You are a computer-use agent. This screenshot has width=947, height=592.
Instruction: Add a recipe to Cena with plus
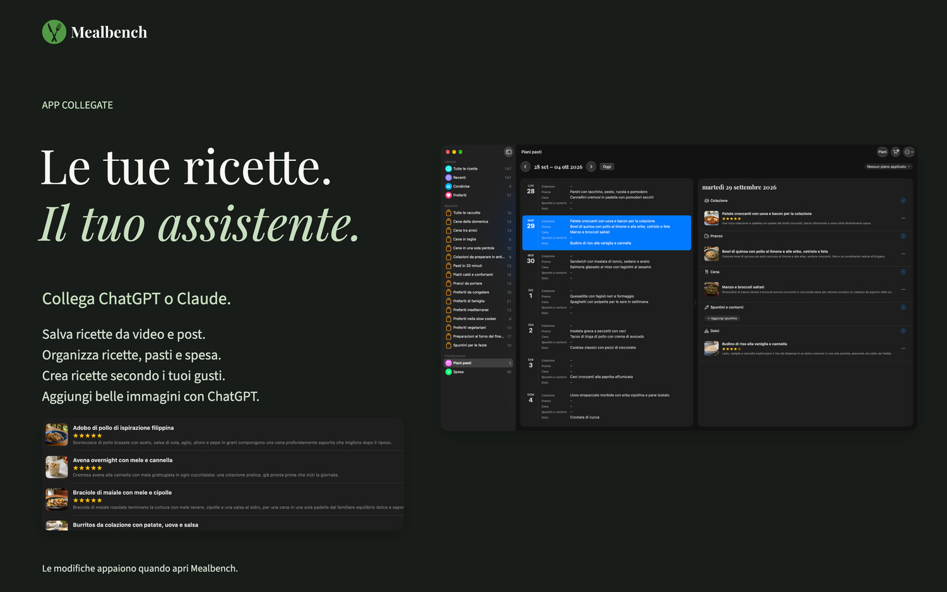click(x=903, y=272)
